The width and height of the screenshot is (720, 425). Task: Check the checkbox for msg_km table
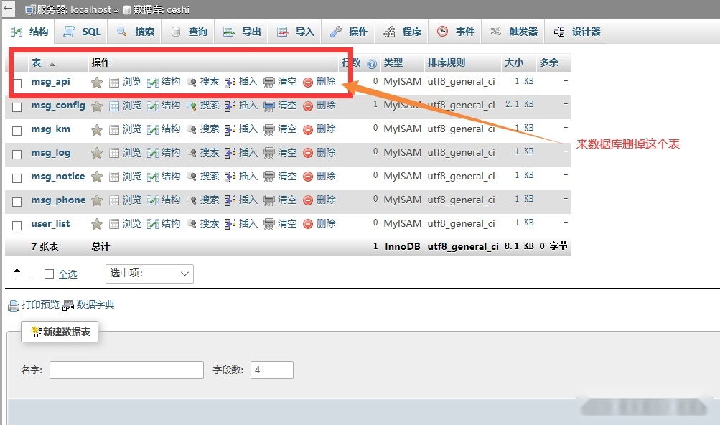coord(16,129)
